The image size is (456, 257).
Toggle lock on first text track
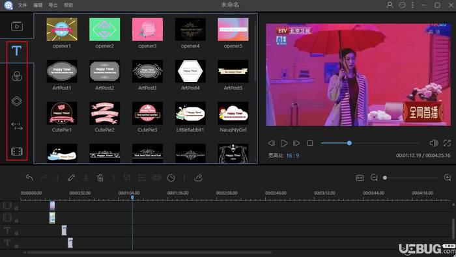[16, 233]
